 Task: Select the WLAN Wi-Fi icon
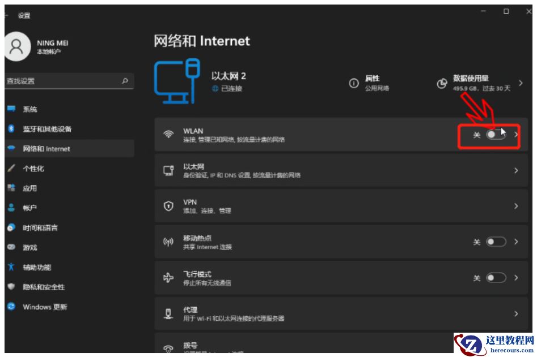[170, 134]
